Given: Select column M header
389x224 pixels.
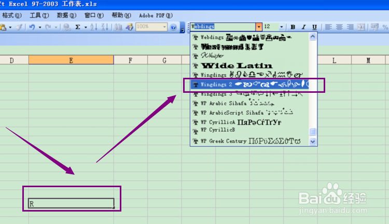Looking at the screenshot, I should pyautogui.click(x=368, y=60).
